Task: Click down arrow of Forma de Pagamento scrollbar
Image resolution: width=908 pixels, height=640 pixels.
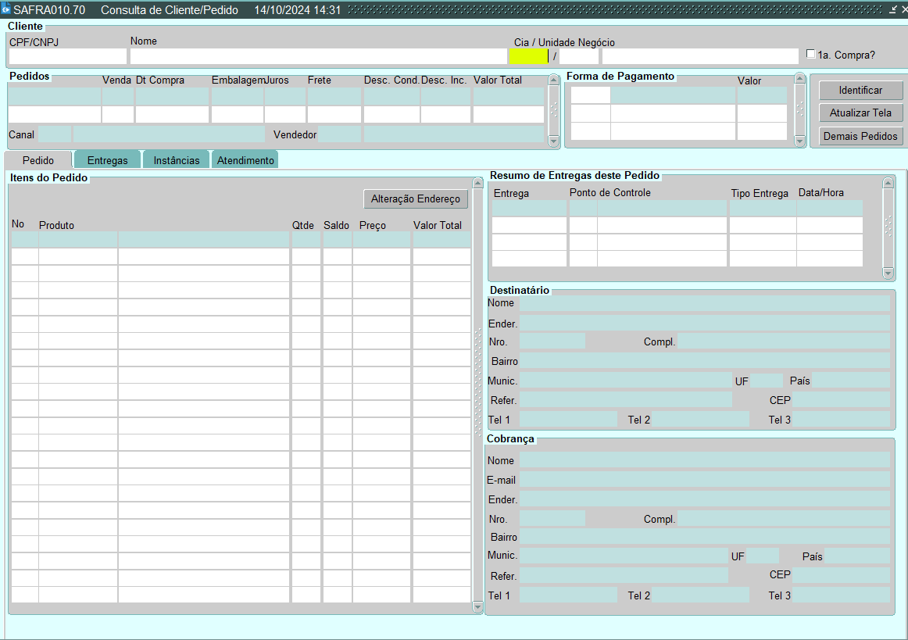Action: 799,141
